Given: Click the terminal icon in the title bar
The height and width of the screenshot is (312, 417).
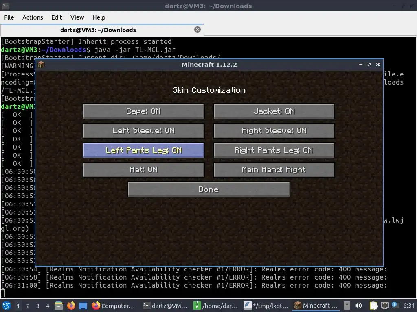Looking at the screenshot, I should 6,6.
